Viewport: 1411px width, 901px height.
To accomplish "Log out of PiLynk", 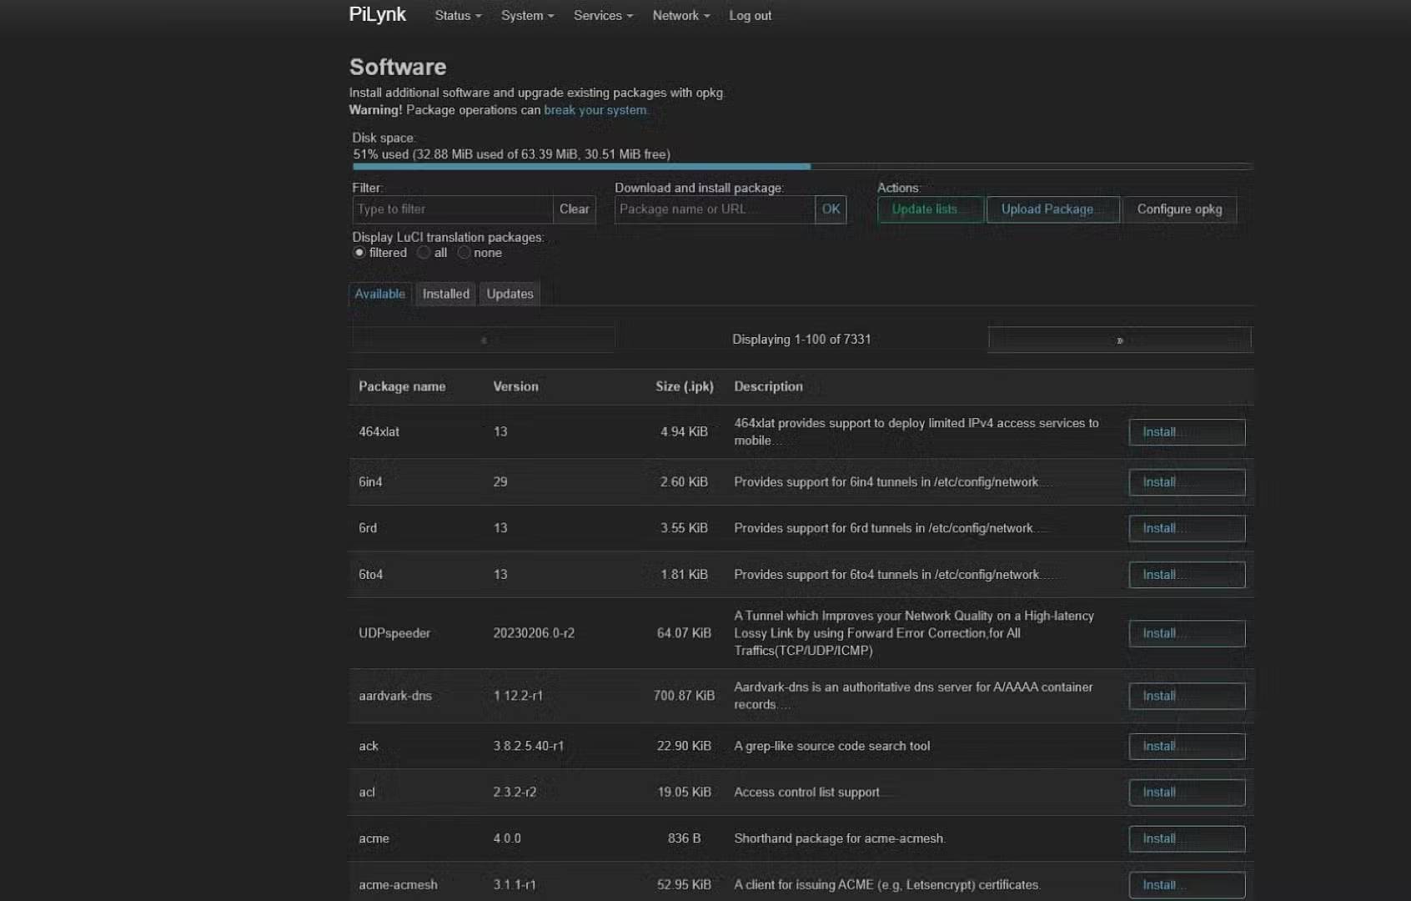I will (750, 16).
